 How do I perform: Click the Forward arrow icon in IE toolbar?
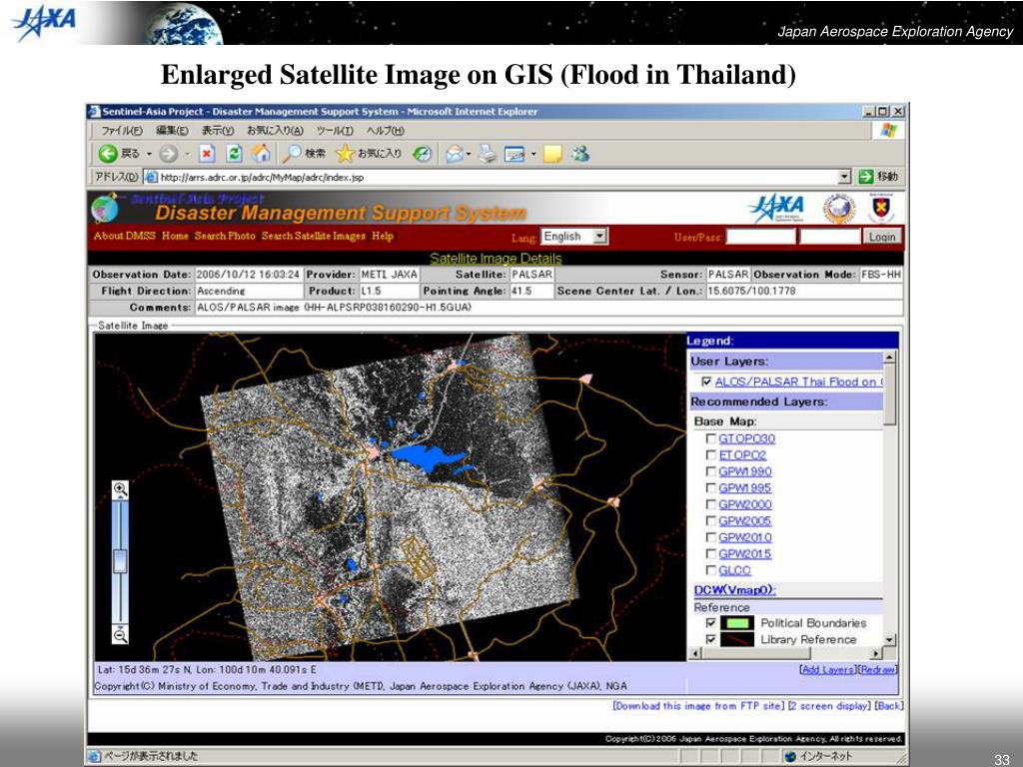point(168,154)
